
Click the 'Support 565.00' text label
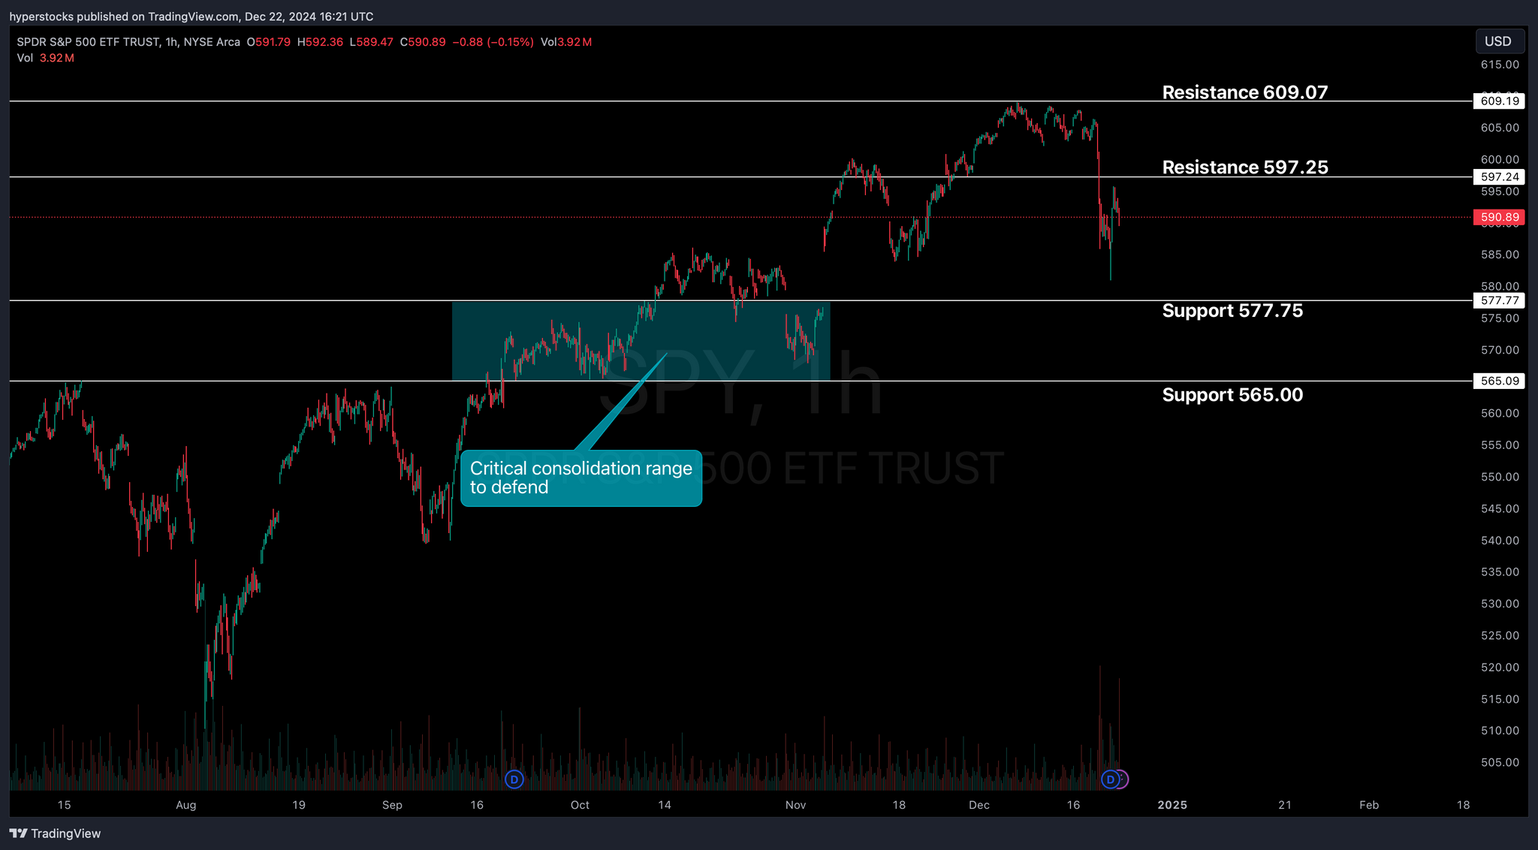[1232, 395]
